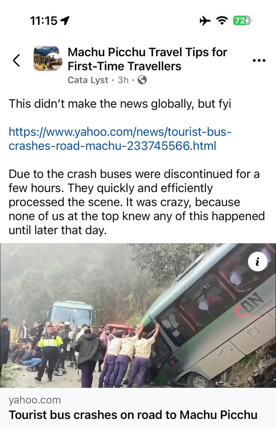Tap the paragraph about buses being discontinued

(x=137, y=202)
